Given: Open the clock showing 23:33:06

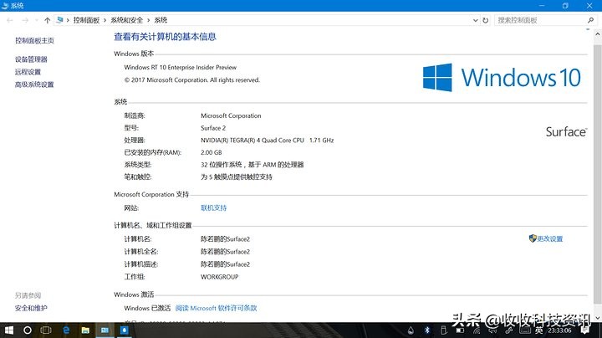Looking at the screenshot, I should (x=559, y=330).
